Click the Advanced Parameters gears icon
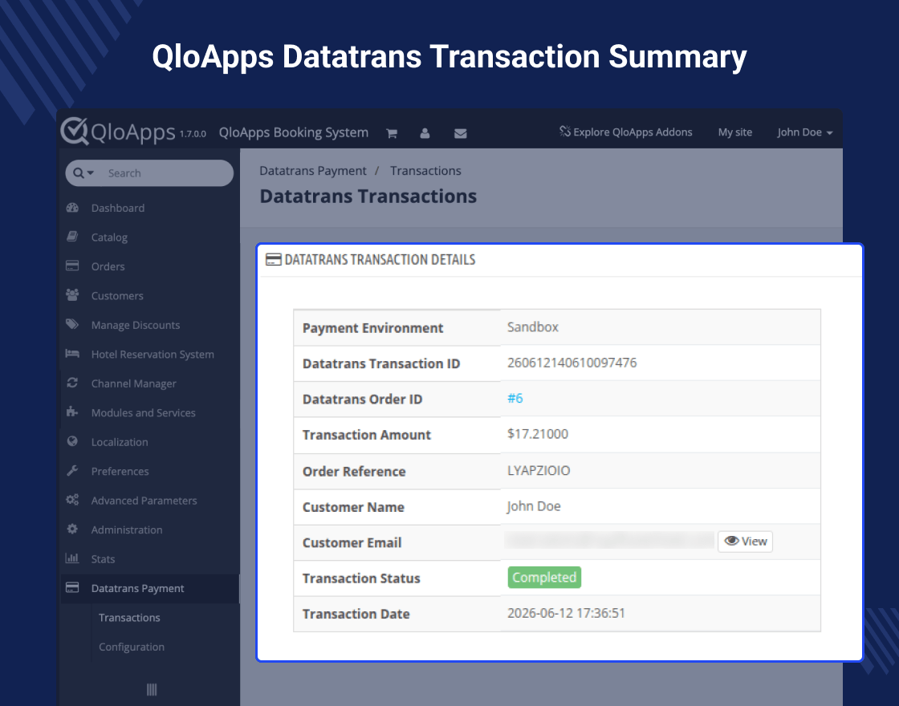The height and width of the screenshot is (706, 899). point(72,500)
